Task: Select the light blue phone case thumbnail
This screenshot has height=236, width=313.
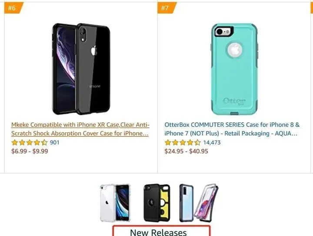Action: point(186,203)
